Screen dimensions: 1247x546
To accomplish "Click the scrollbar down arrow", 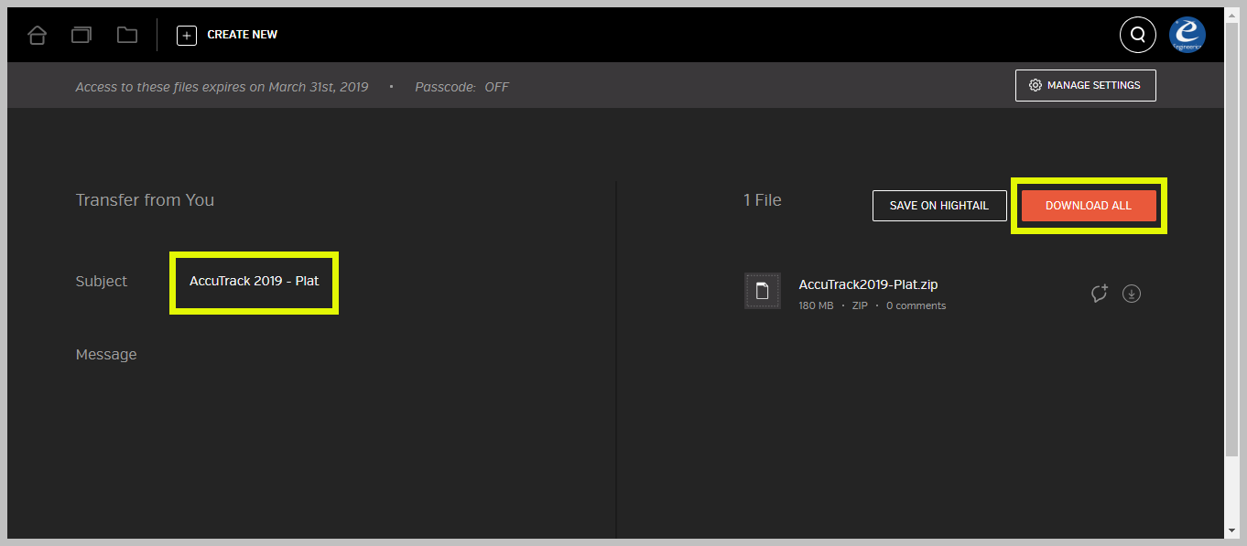I will (1231, 530).
